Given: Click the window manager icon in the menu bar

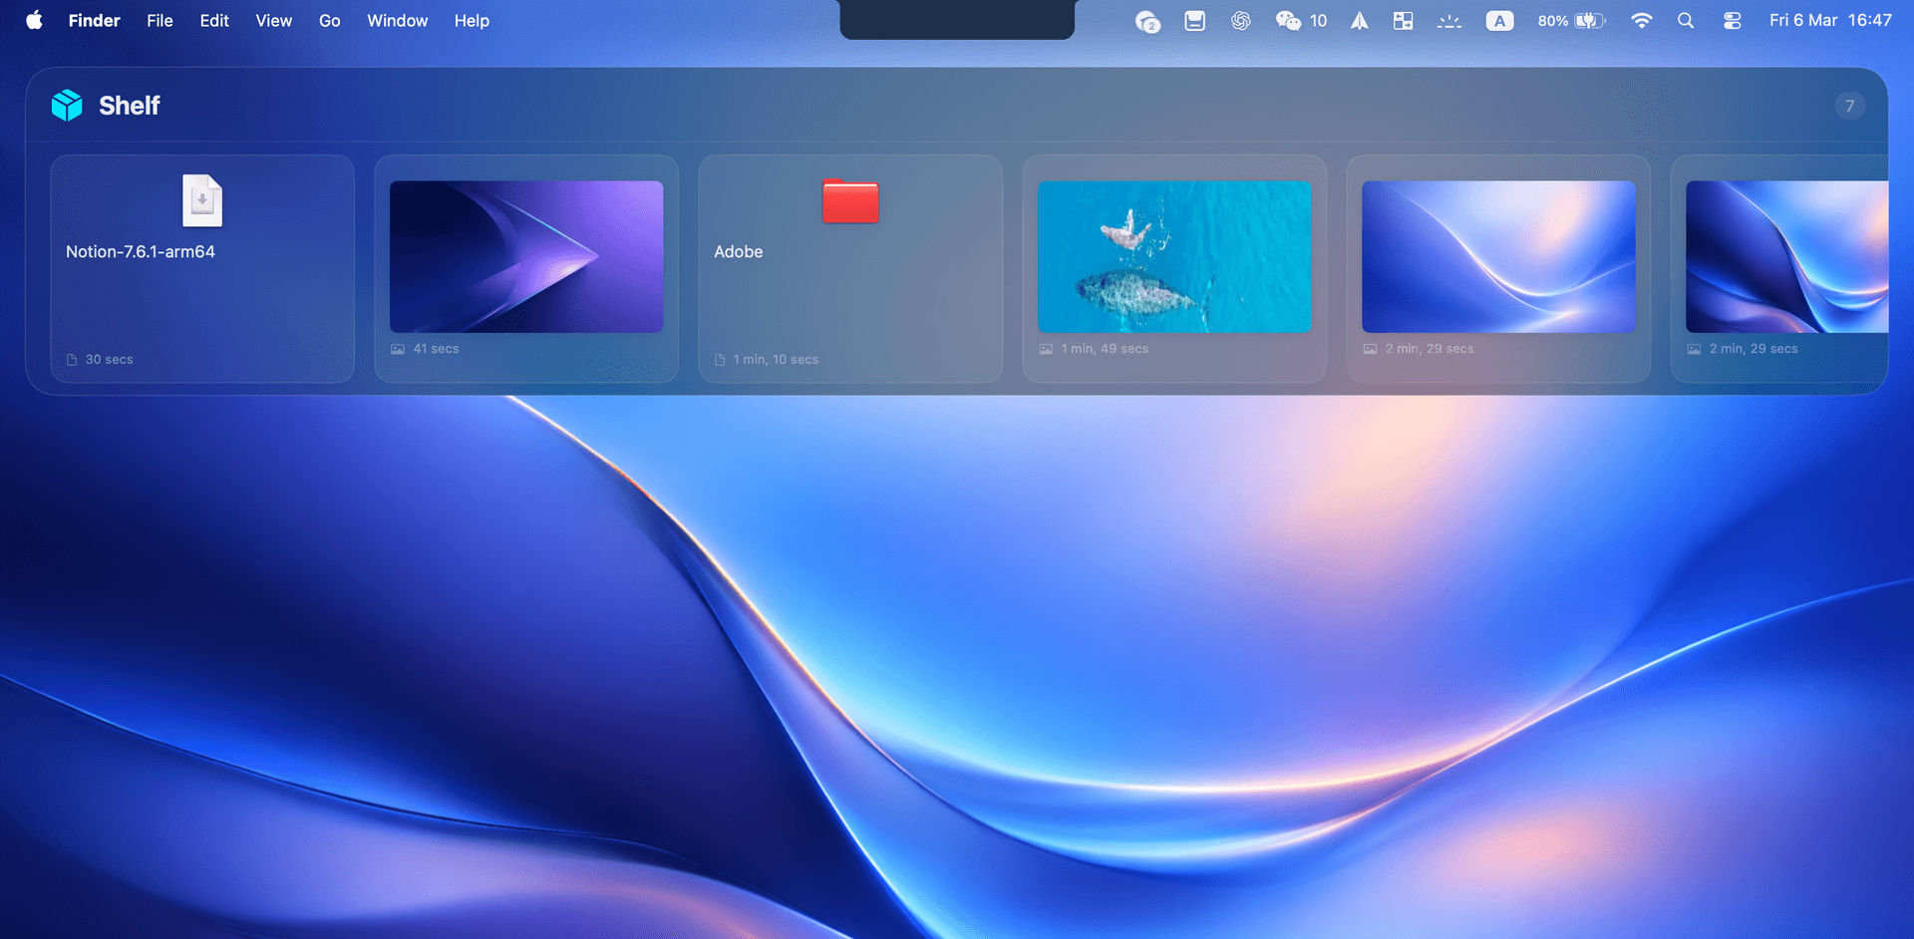Looking at the screenshot, I should click(1403, 20).
